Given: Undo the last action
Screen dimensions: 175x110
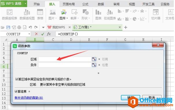Looking at the screenshot, I should pos(30,27).
